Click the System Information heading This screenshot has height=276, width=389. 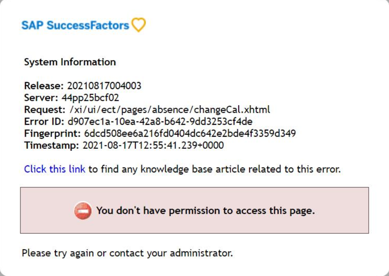(70, 62)
